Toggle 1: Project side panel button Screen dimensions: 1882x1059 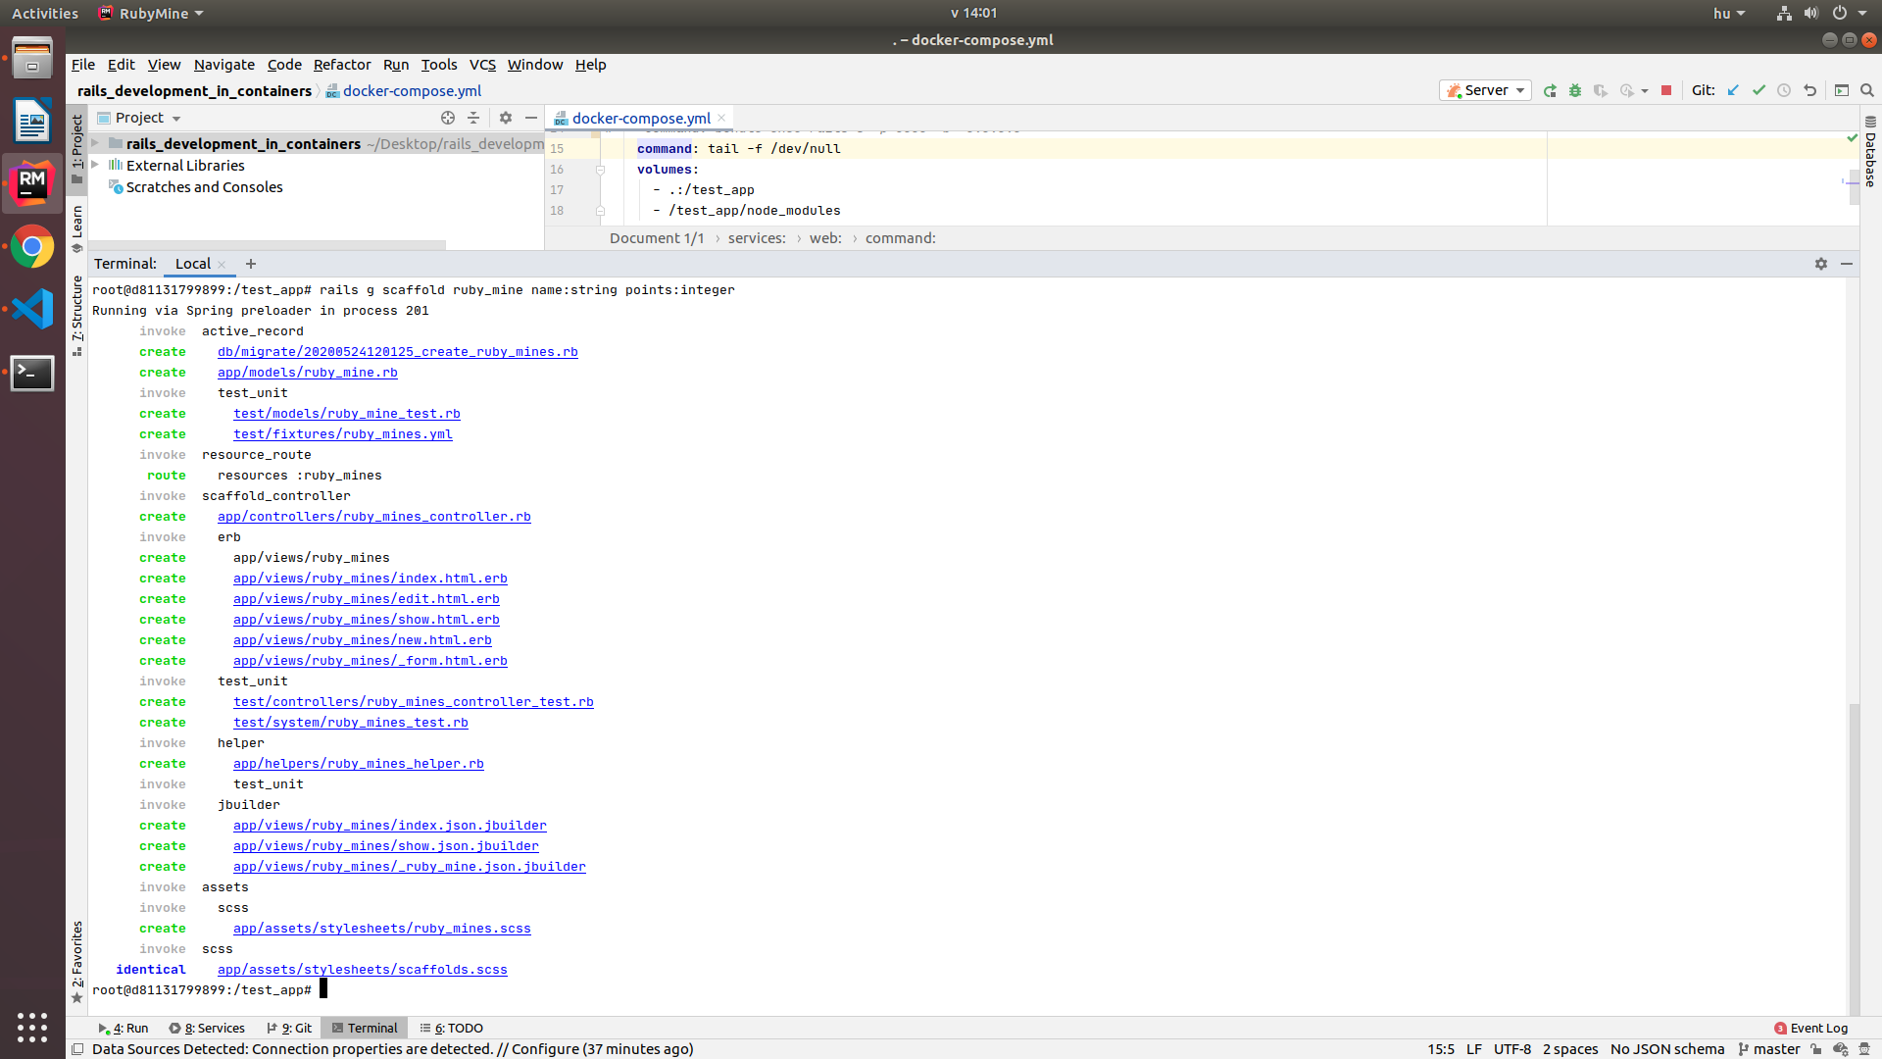[x=77, y=149]
